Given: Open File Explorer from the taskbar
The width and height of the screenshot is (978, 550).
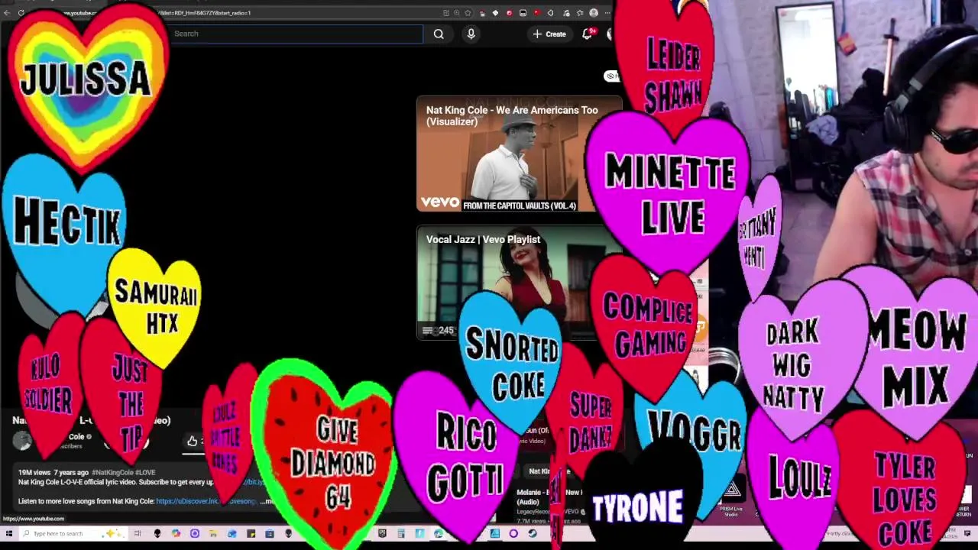Looking at the screenshot, I should point(213,533).
